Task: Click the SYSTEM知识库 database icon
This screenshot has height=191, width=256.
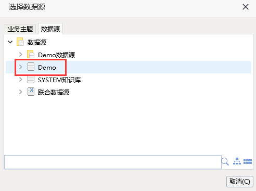Action: 31,80
